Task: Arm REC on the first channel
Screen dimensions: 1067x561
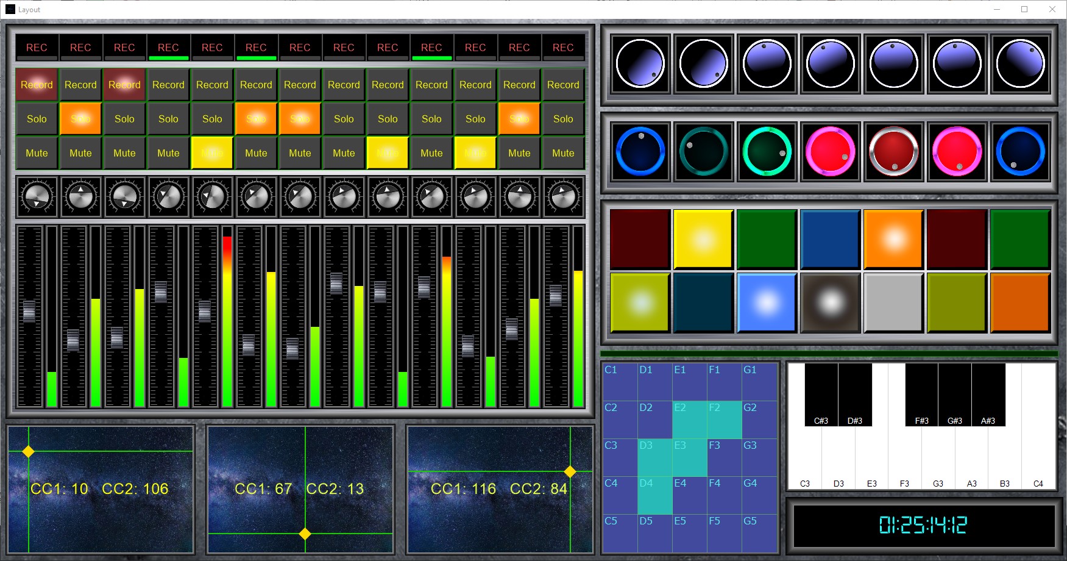Action: click(x=37, y=48)
